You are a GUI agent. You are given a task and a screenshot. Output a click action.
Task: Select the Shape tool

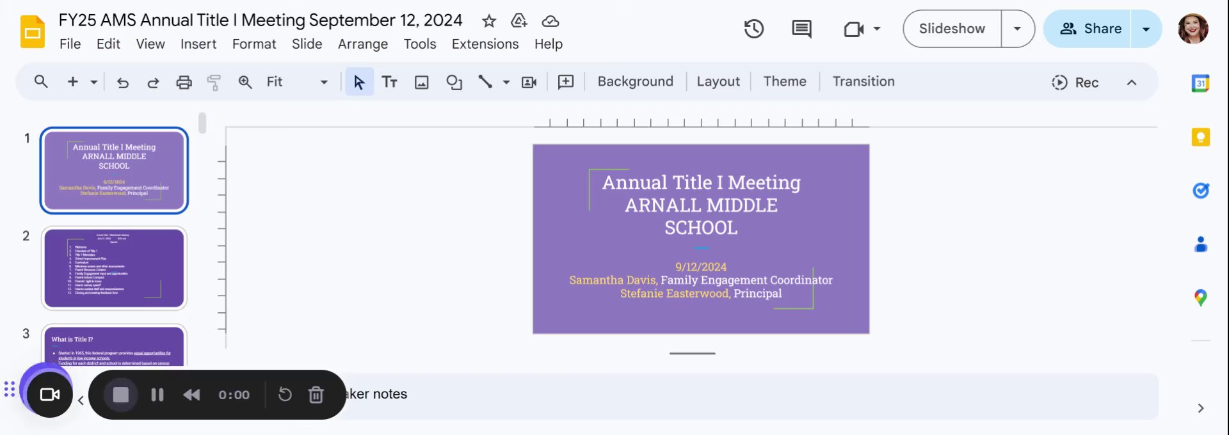454,82
